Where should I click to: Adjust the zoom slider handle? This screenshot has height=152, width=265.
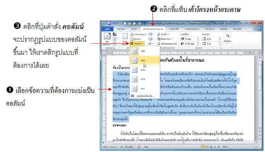[x=243, y=147]
